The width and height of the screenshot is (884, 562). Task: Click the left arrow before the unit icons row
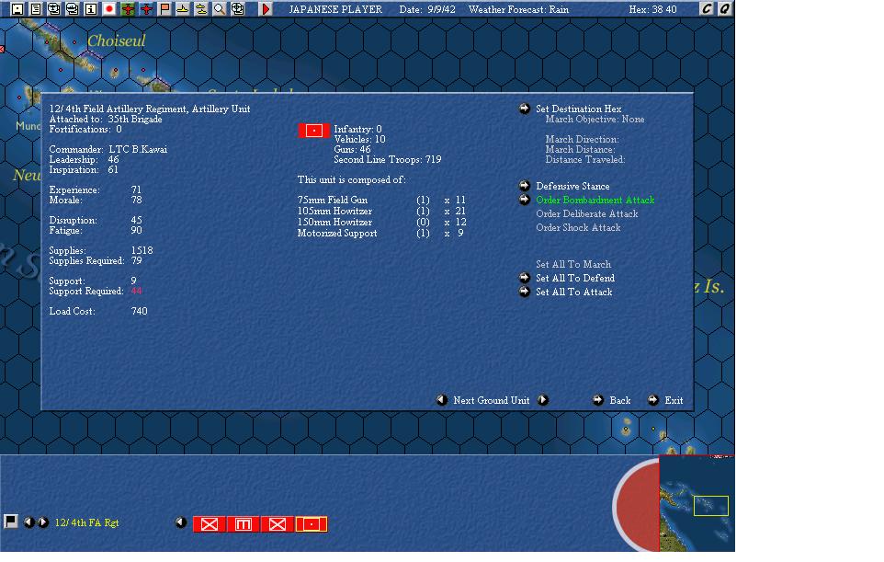pyautogui.click(x=180, y=522)
